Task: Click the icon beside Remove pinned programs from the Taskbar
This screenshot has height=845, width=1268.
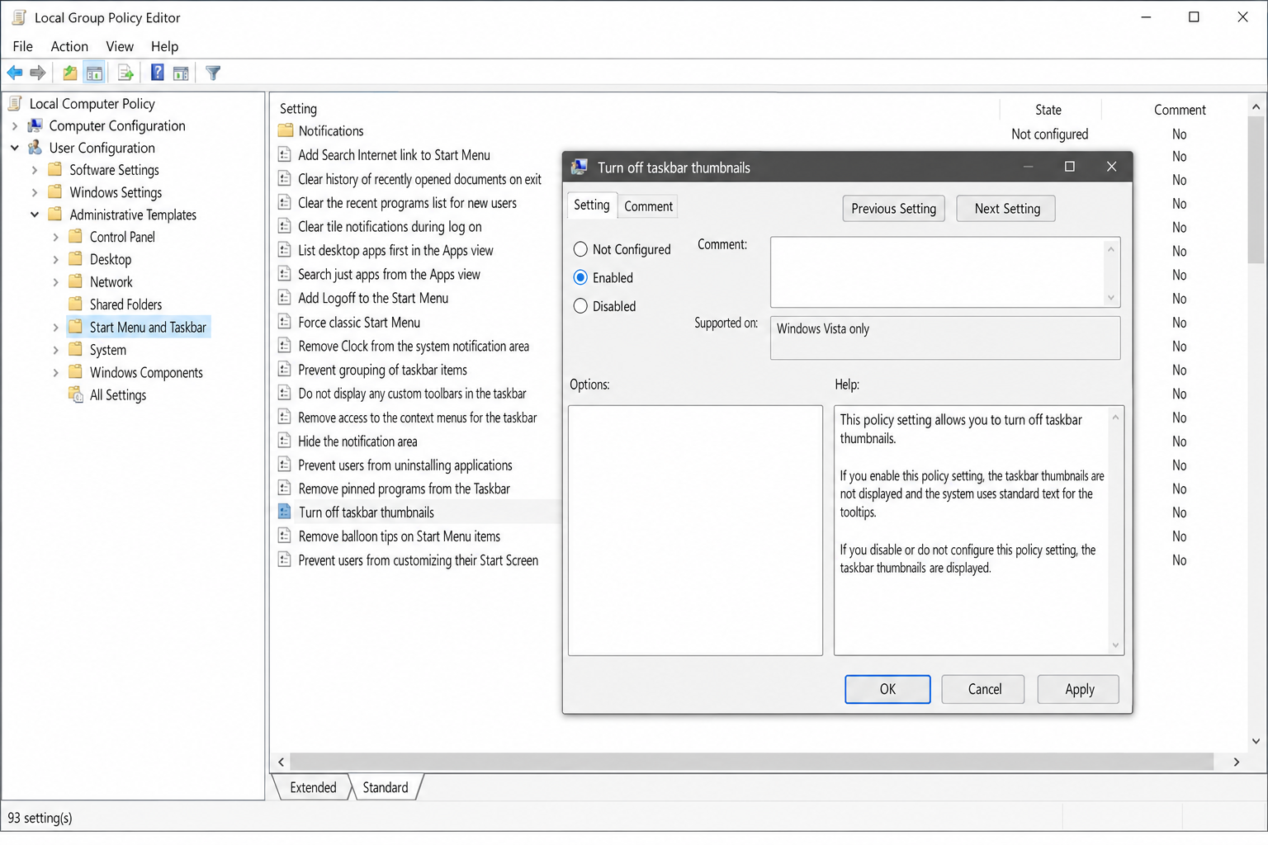Action: (x=285, y=489)
